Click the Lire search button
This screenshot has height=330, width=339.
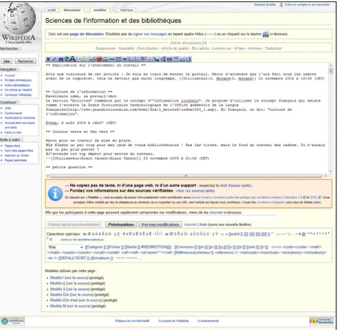(7, 62)
